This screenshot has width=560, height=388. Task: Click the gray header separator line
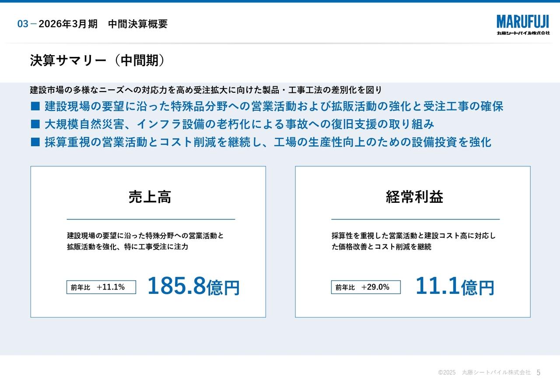pos(280,43)
